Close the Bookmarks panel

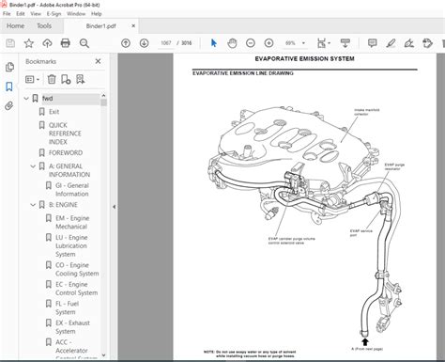tap(98, 61)
